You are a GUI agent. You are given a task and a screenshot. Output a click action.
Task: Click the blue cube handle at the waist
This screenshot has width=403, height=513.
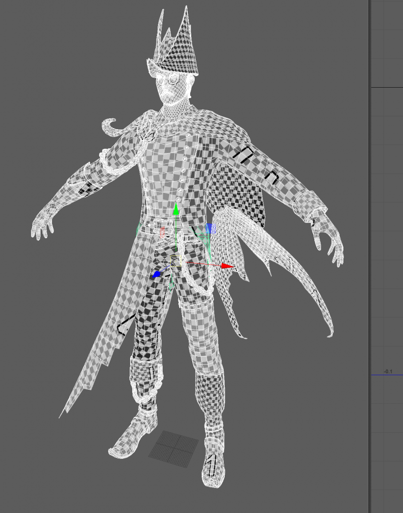[212, 228]
